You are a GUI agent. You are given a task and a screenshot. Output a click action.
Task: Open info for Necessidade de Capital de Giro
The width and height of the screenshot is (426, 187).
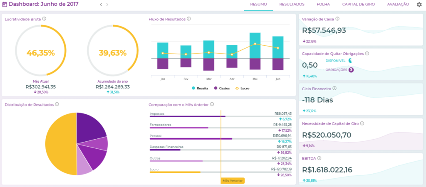point(362,123)
